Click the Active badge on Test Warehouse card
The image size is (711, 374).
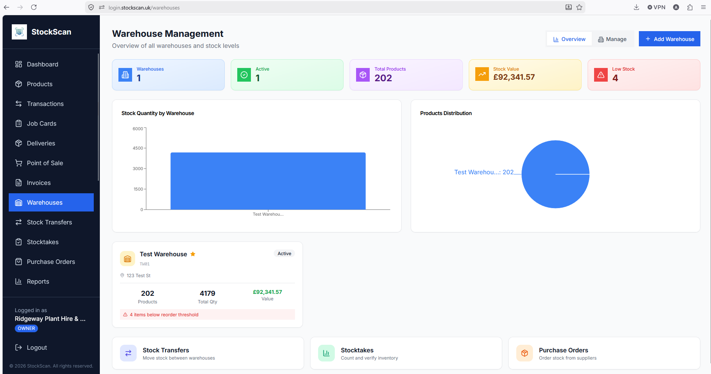click(284, 254)
